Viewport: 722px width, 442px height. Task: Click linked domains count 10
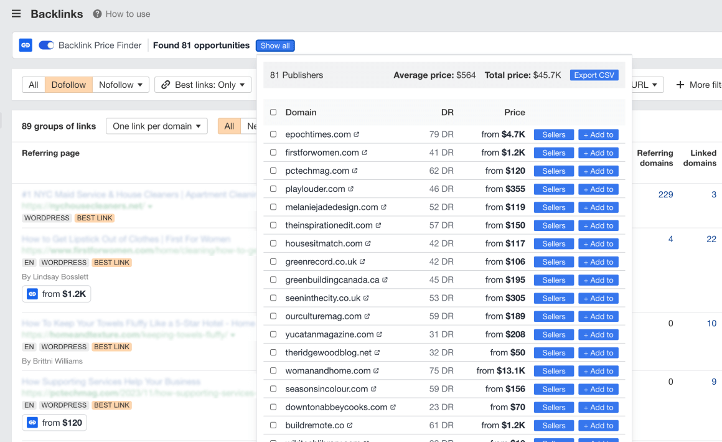tap(712, 323)
